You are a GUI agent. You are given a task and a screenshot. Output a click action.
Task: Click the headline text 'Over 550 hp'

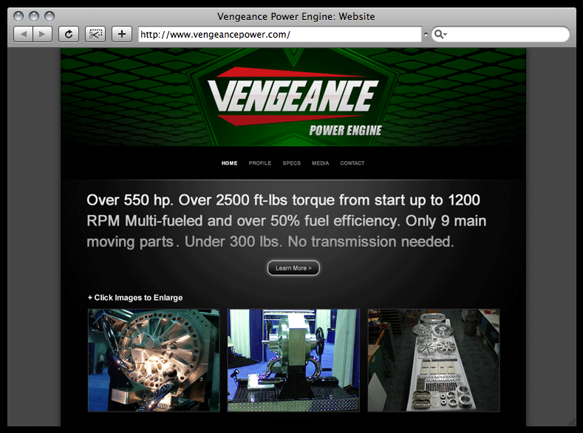coord(129,200)
